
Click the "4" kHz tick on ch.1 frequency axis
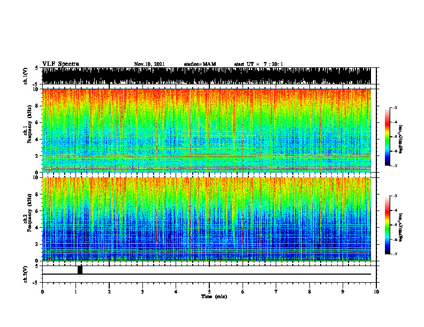pyautogui.click(x=37, y=139)
